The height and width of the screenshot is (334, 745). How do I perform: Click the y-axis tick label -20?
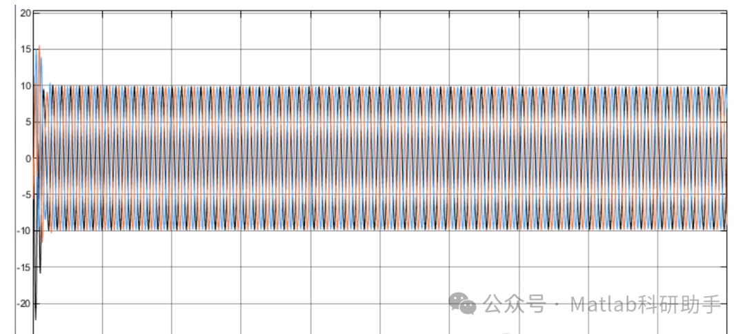[x=23, y=303]
